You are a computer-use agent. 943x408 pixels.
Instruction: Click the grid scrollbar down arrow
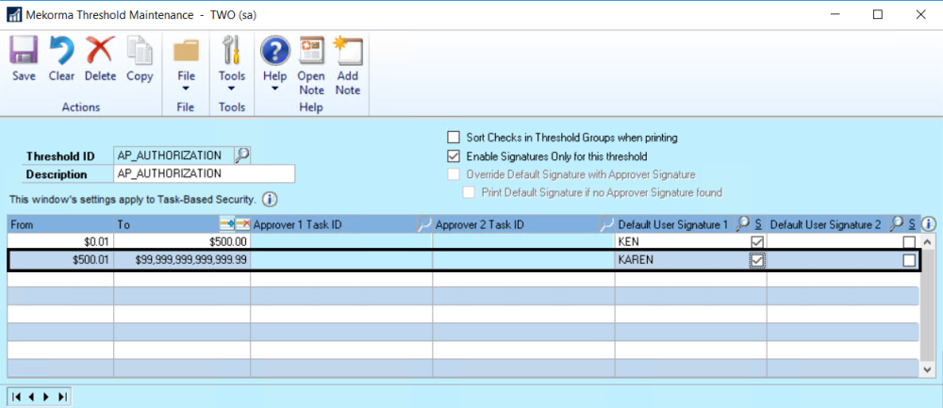(929, 369)
